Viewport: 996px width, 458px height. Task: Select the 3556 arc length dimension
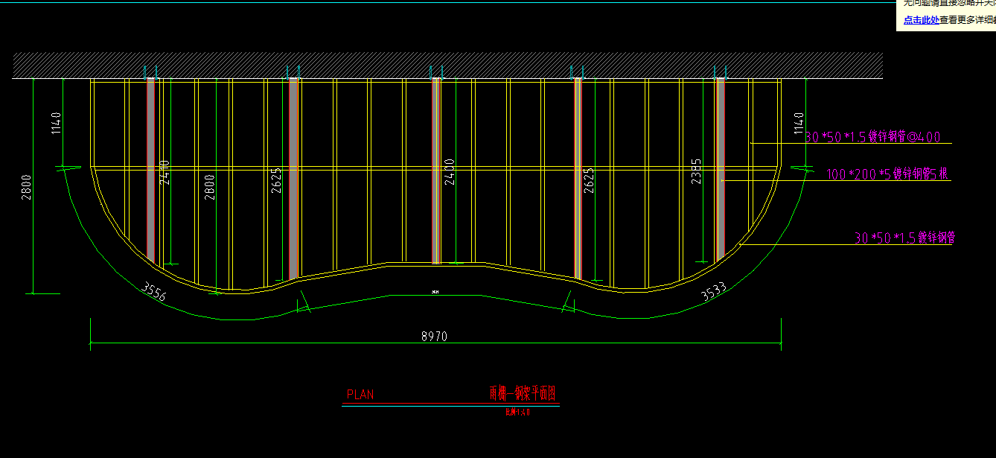pos(153,292)
